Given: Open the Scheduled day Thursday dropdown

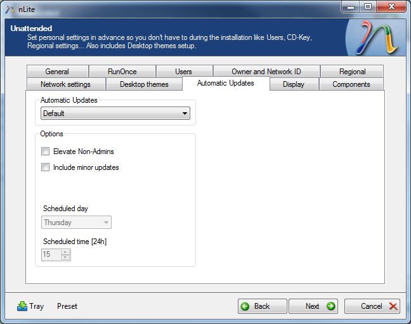Looking at the screenshot, I should (76, 223).
